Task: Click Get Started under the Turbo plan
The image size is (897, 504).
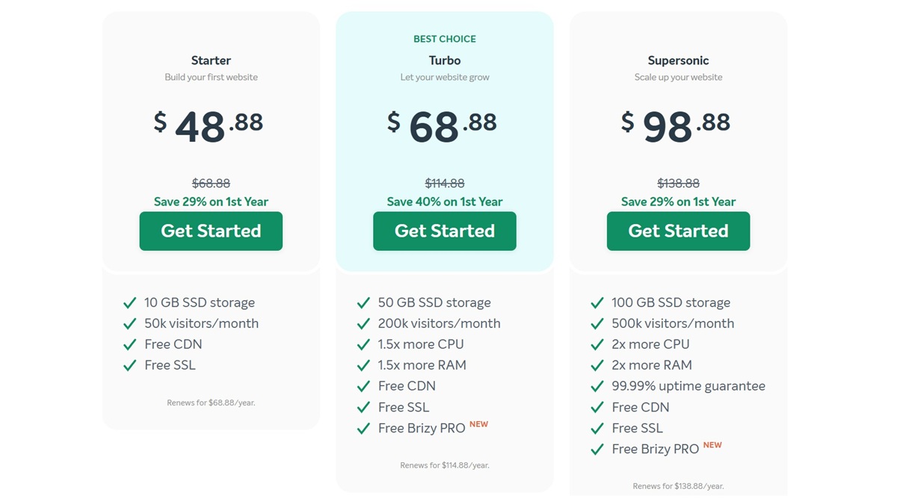Action: pyautogui.click(x=445, y=231)
